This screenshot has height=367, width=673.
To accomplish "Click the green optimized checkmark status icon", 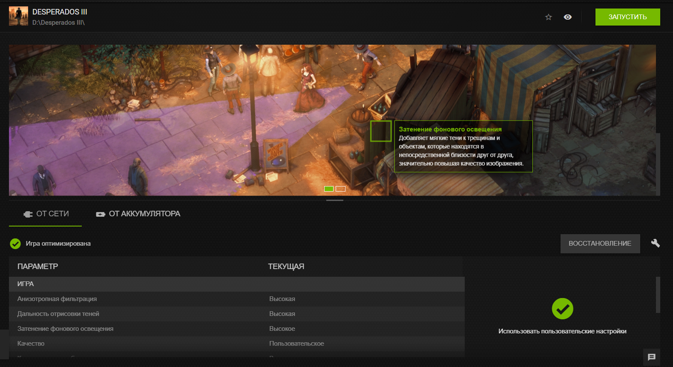I will (15, 244).
